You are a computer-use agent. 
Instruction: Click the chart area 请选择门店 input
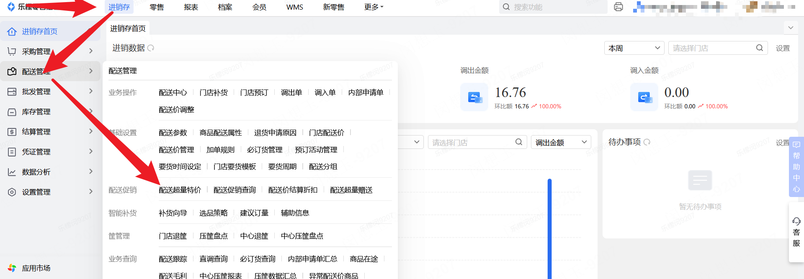[477, 142]
